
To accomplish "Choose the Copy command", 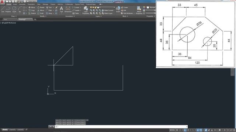I will 32,10.
